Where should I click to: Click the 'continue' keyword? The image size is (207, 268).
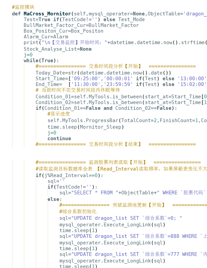pyautogui.click(x=59, y=138)
